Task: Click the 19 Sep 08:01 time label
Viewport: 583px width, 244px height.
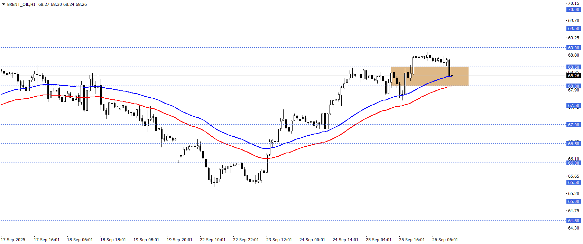Action: pyautogui.click(x=146, y=240)
